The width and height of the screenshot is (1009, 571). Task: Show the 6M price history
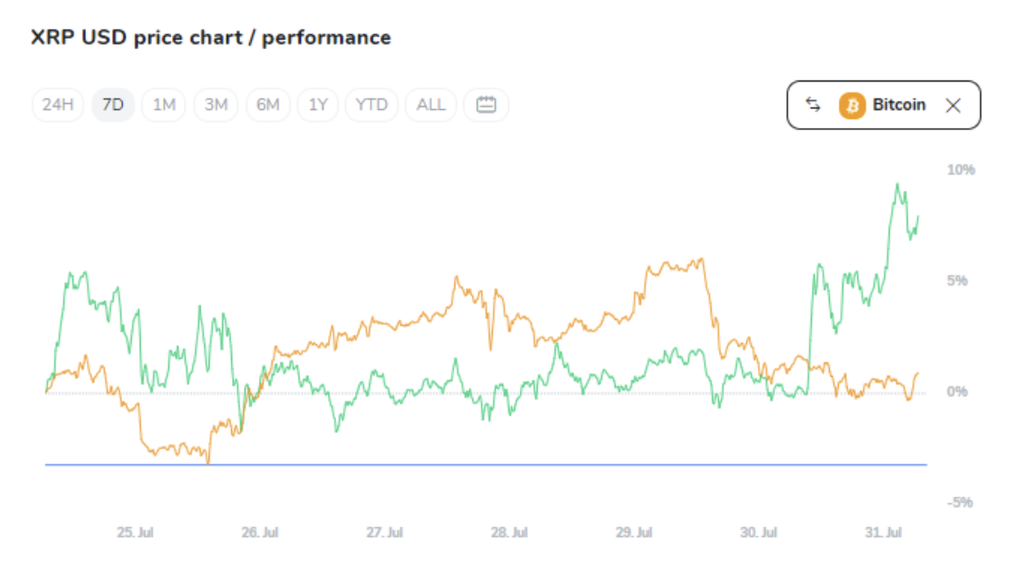268,105
